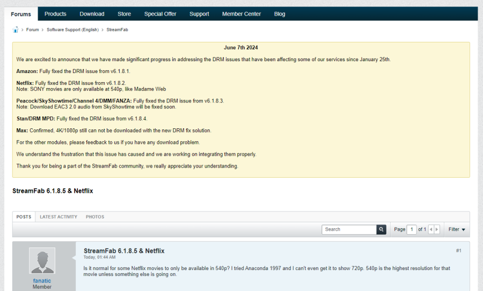Click the home icon in breadcrumb
Image resolution: width=483 pixels, height=291 pixels.
pyautogui.click(x=16, y=30)
